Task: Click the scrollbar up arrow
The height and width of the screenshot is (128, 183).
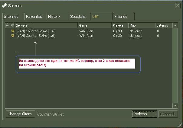Action: pyautogui.click(x=175, y=25)
